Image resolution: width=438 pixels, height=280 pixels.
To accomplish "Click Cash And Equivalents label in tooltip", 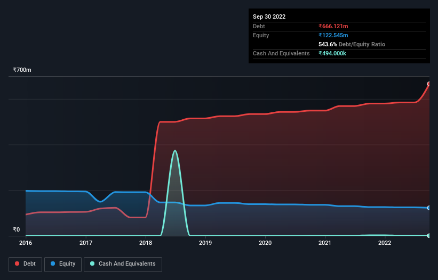I will tap(281, 53).
